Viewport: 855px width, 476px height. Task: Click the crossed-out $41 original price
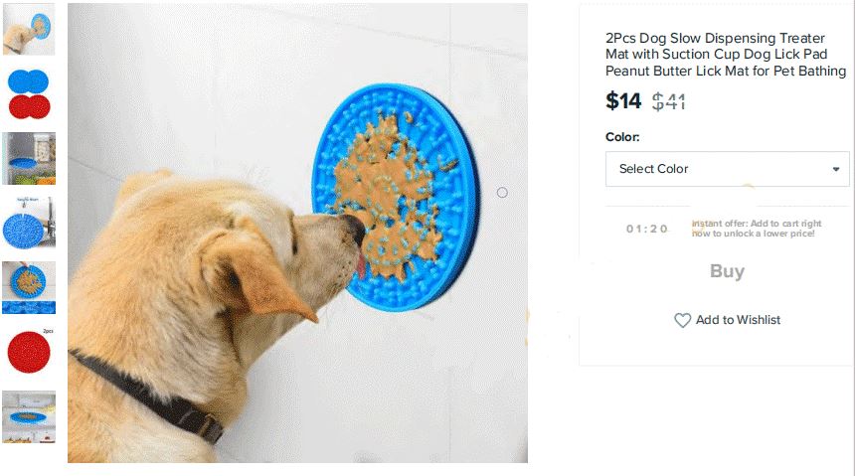[x=668, y=101]
